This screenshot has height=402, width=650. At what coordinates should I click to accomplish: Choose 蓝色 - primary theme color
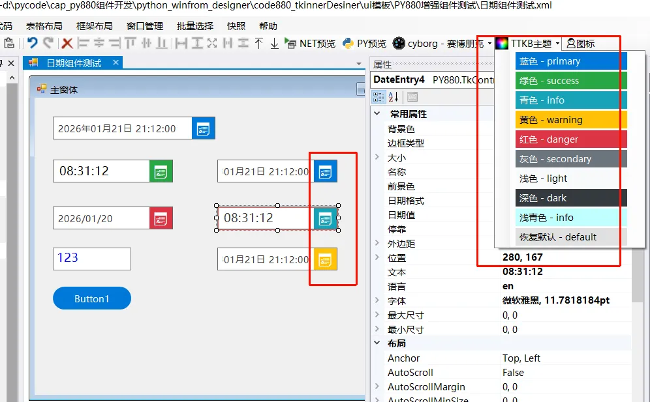click(x=571, y=61)
